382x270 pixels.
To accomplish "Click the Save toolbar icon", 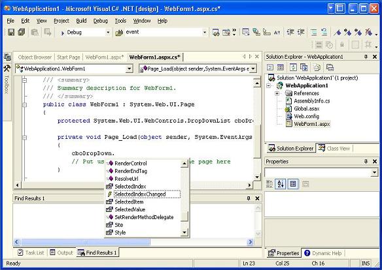I will point(11,32).
